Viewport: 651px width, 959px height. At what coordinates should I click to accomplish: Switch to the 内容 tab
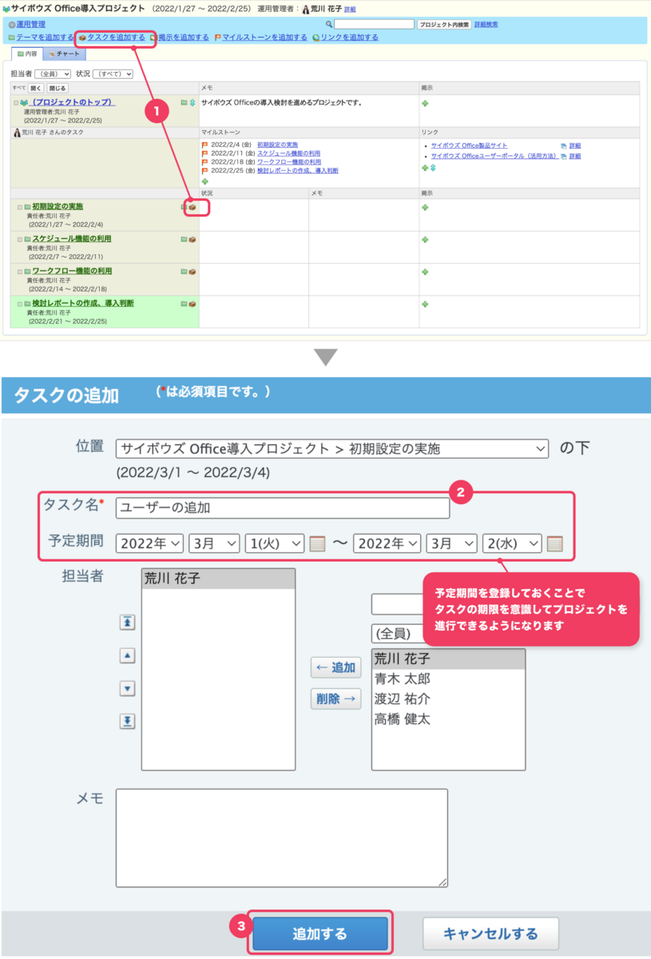tap(27, 54)
